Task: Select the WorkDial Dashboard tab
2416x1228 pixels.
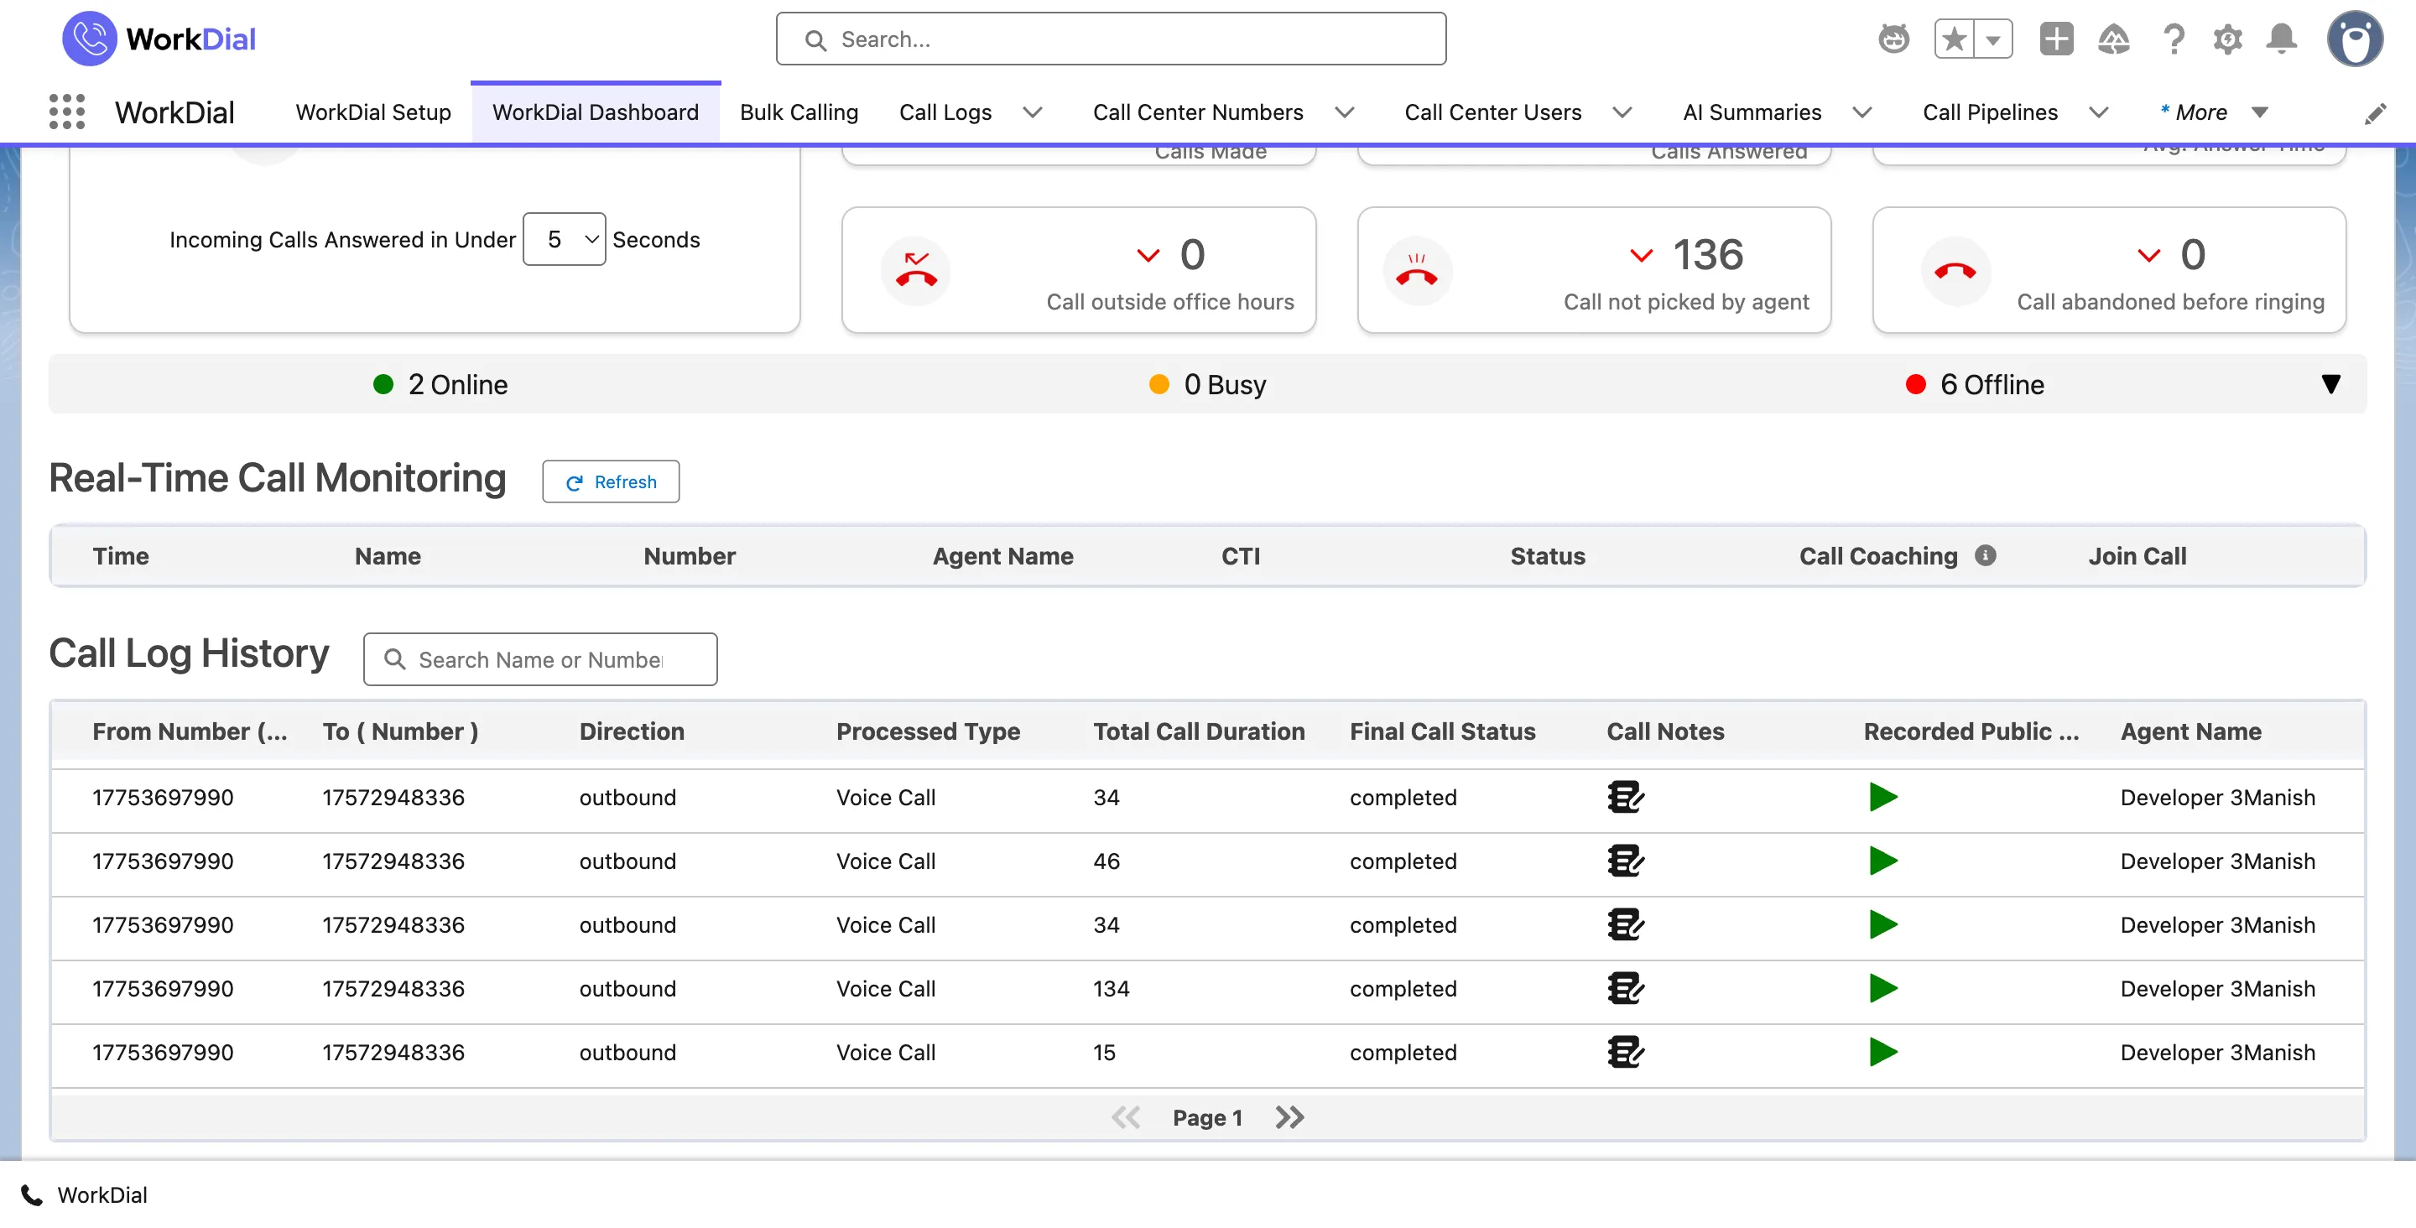Action: [596, 112]
